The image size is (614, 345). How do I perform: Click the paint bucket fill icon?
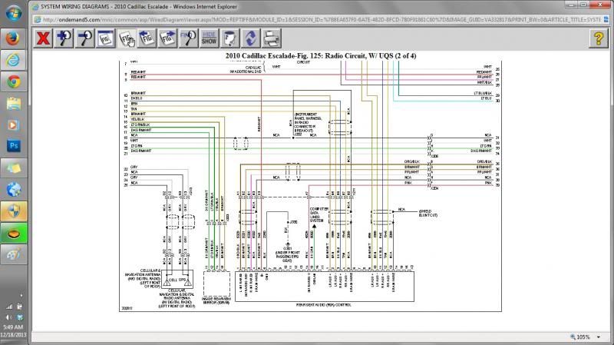point(229,38)
